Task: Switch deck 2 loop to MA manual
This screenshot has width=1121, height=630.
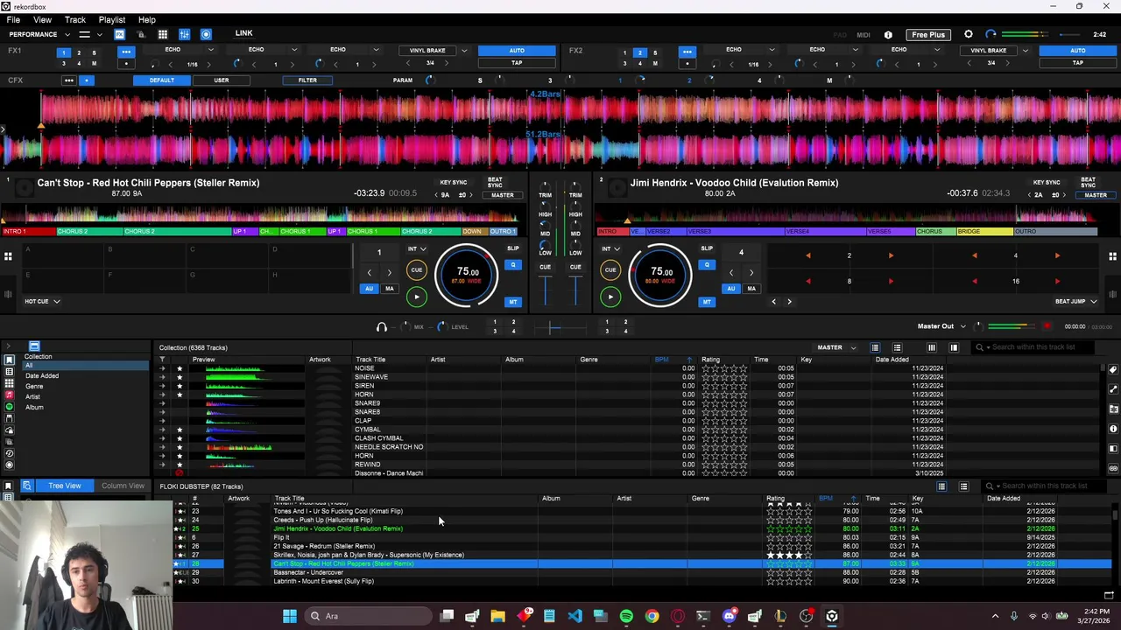Action: [x=751, y=289]
